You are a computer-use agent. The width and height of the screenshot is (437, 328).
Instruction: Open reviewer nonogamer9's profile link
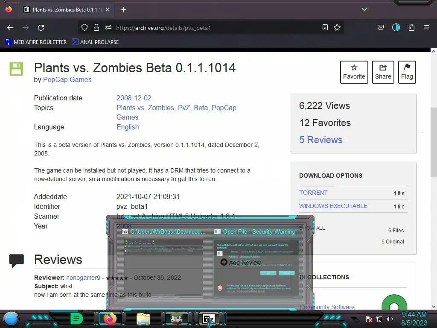tap(83, 278)
